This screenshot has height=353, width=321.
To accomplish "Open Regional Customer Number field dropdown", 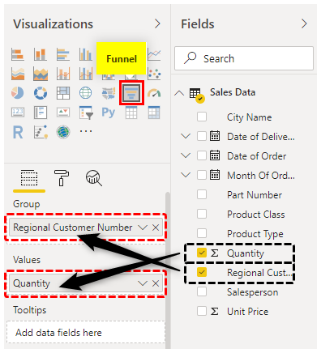I will pos(143,228).
